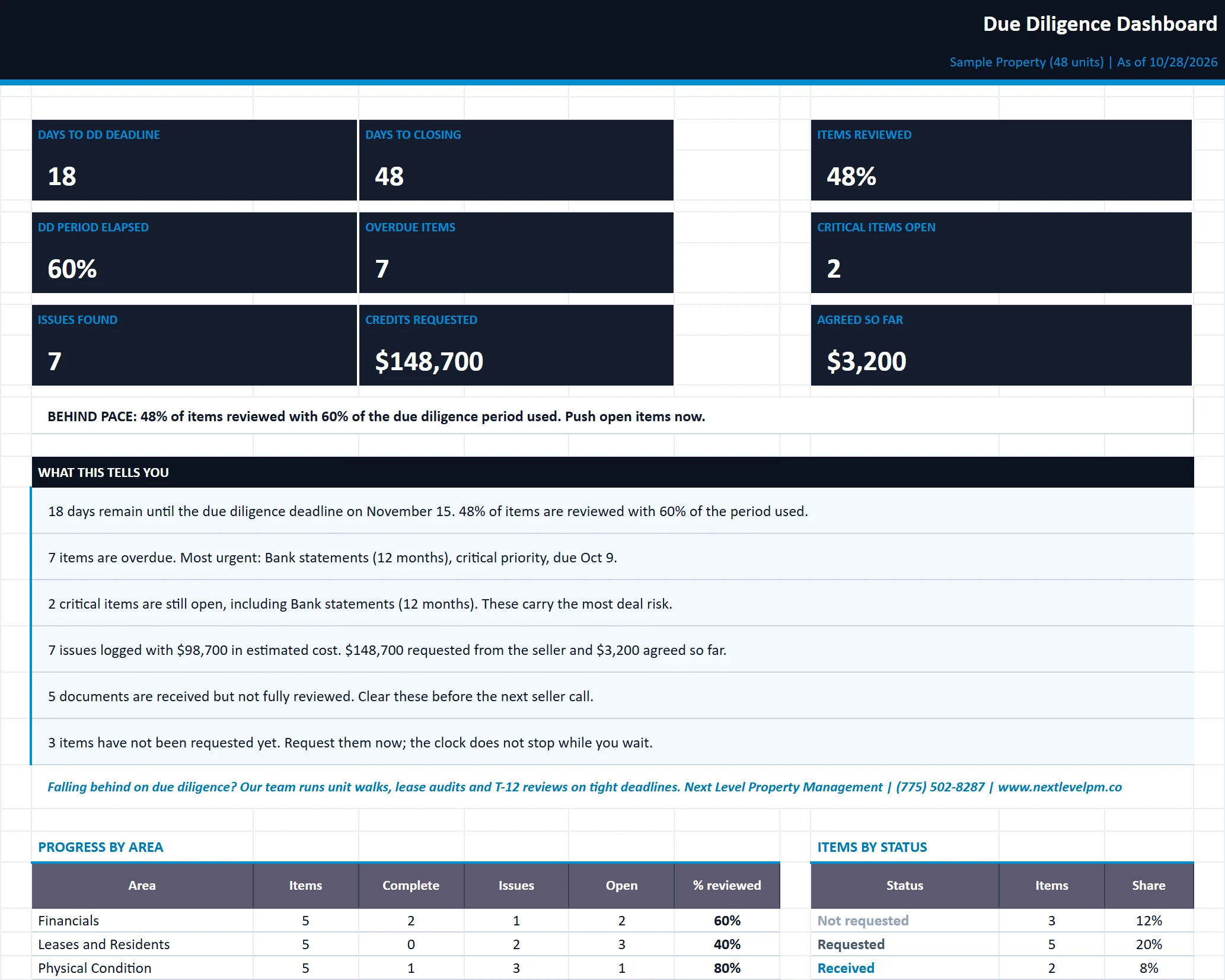Select the Issues Found card

tap(194, 345)
